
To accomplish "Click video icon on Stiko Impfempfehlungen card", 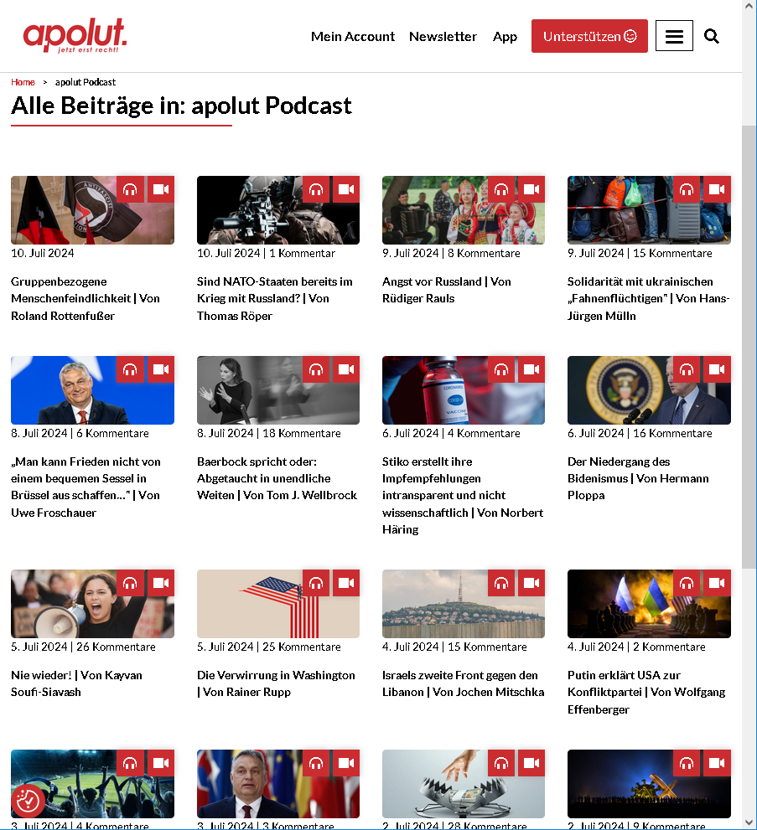I will click(531, 369).
